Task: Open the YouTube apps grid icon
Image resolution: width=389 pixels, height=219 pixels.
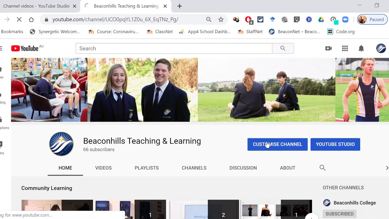Action: (x=345, y=48)
